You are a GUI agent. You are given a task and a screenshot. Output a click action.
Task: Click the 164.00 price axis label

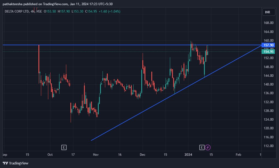coord(269,32)
